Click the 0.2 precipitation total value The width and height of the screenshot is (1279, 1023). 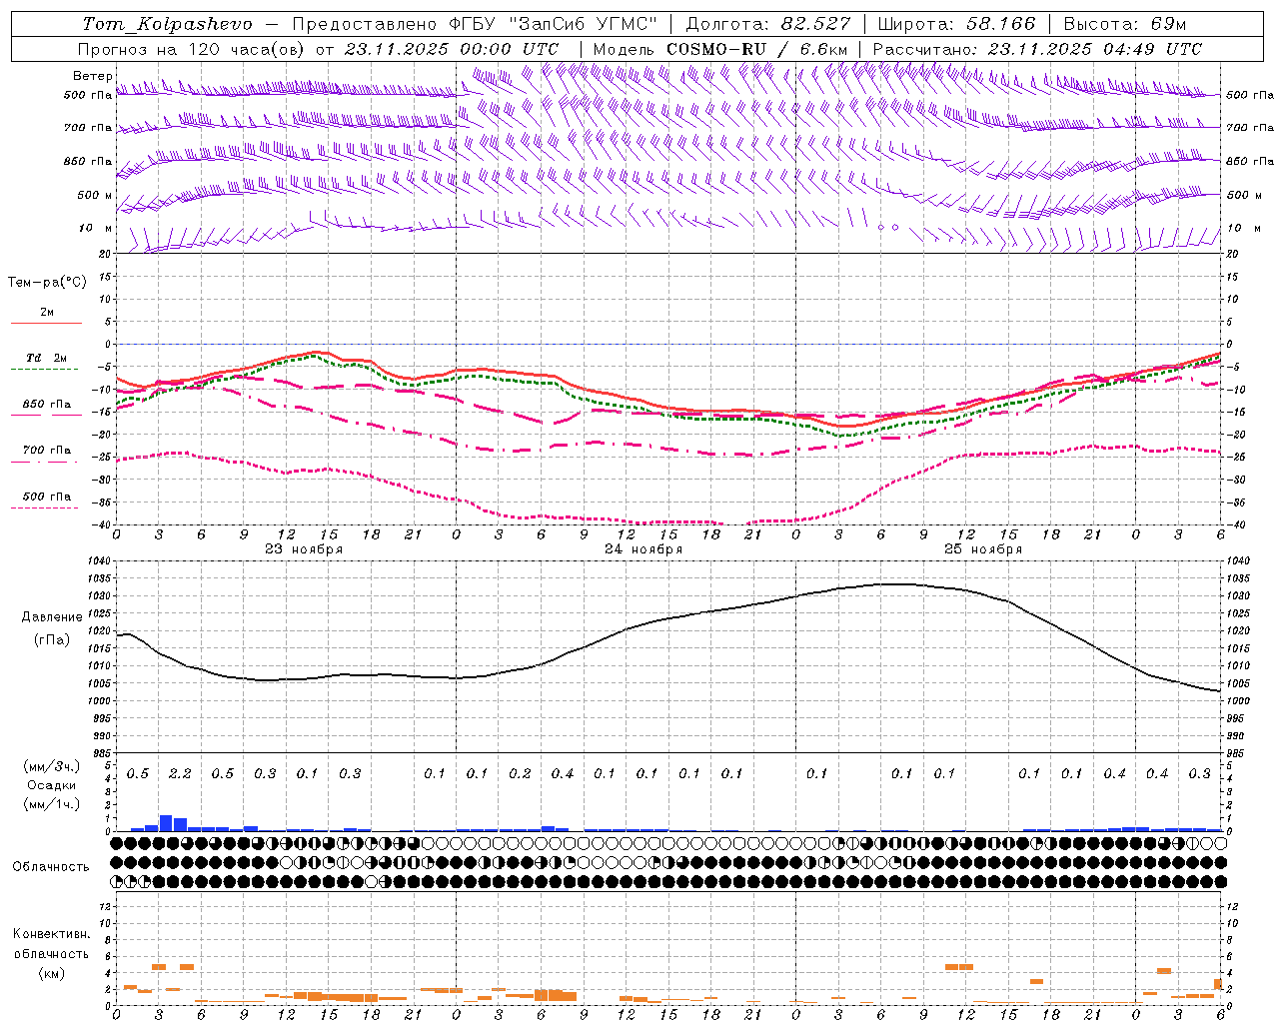[x=520, y=773]
